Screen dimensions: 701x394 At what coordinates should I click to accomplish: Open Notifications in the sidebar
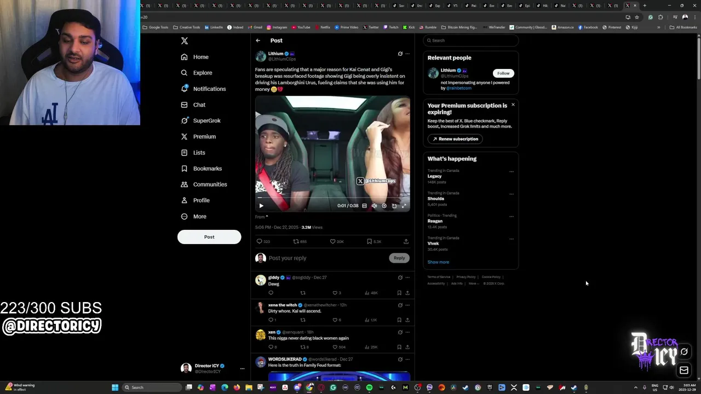(203, 89)
